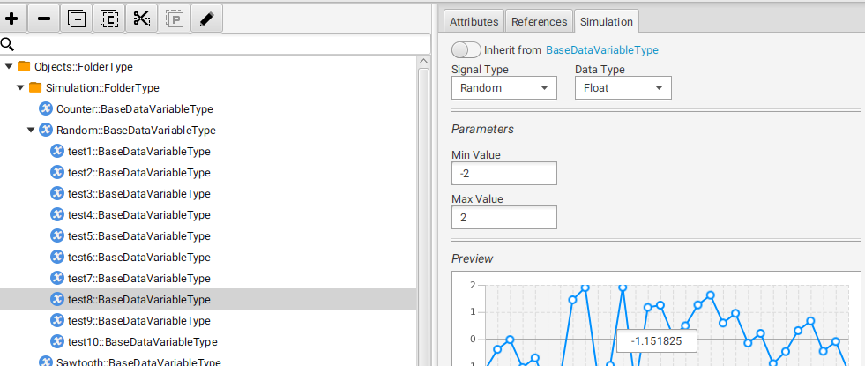
Task: Open the Signal Type dropdown
Action: (504, 88)
